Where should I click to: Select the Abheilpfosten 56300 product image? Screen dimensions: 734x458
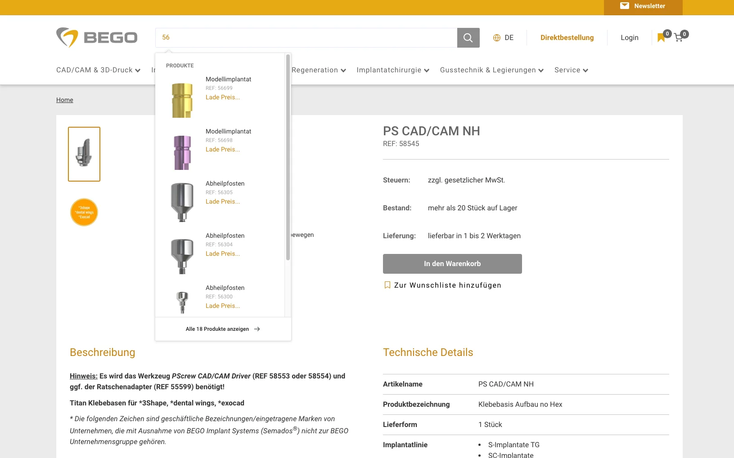point(182,302)
